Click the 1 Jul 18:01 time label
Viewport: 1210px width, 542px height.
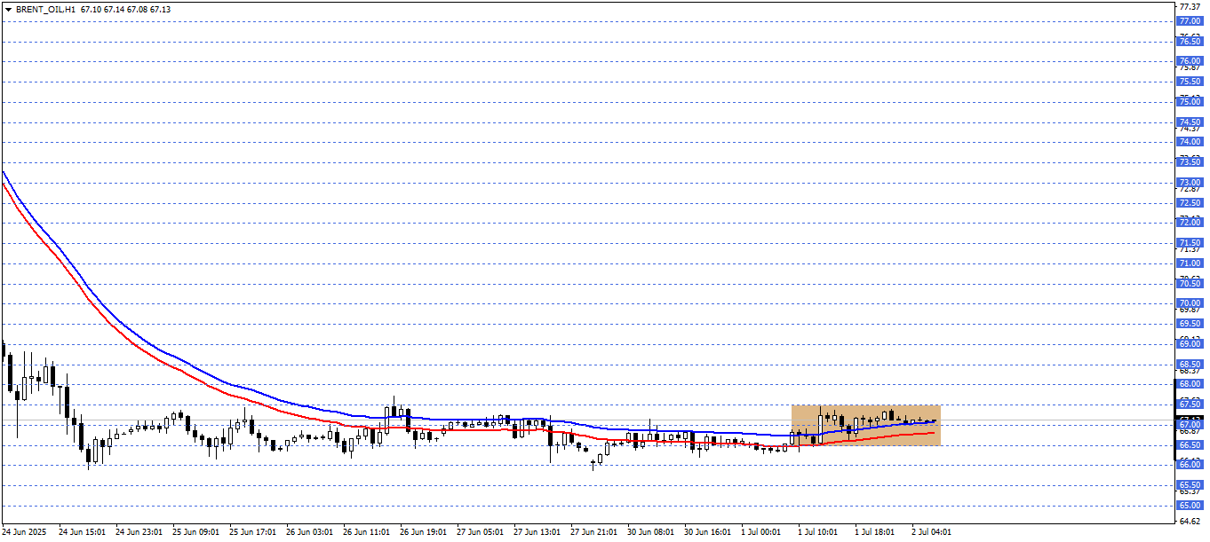[876, 532]
